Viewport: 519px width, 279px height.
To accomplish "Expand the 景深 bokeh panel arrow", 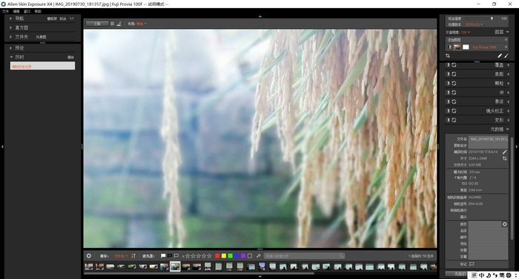I will coord(508,102).
